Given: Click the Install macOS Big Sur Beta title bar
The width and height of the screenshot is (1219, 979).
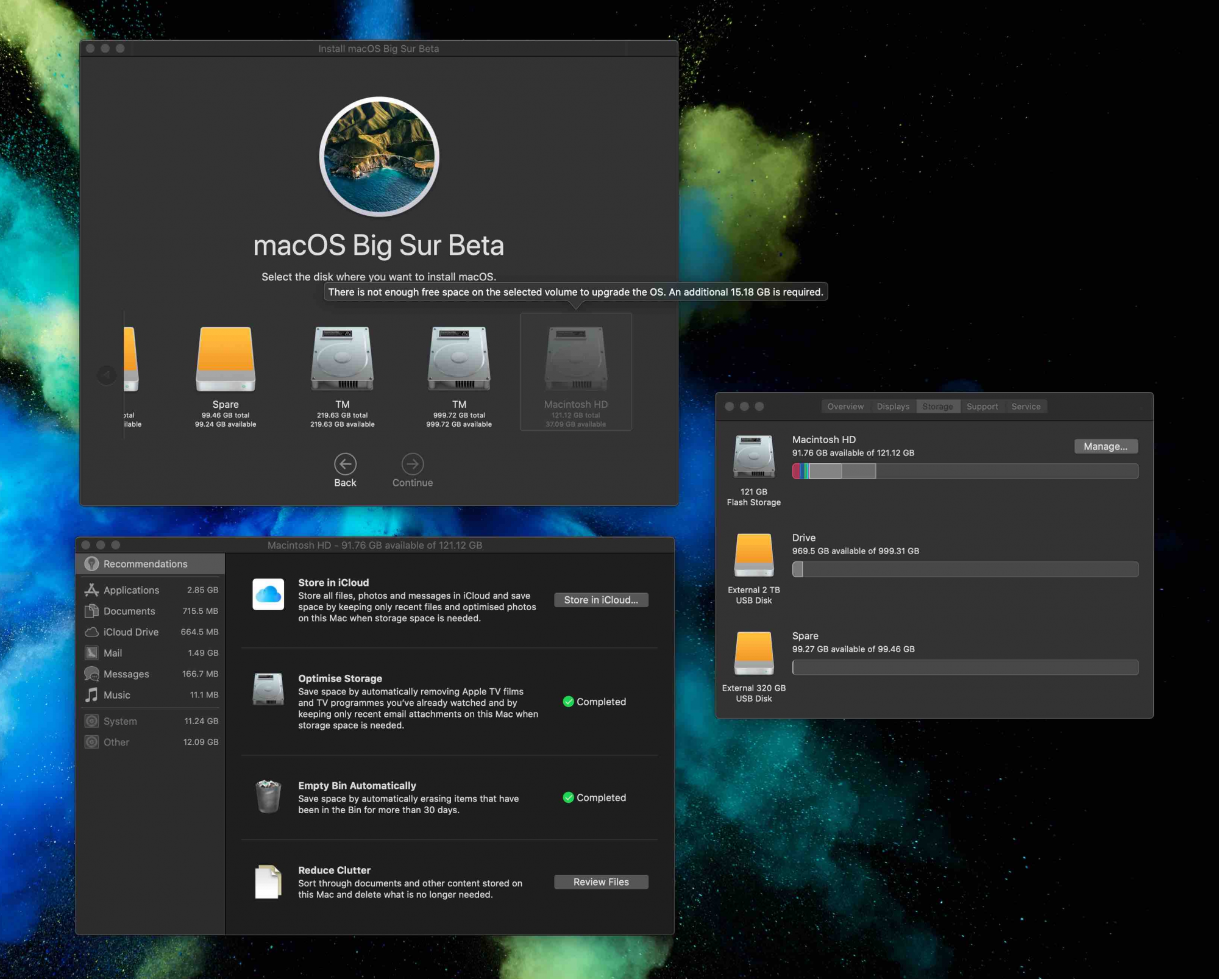Looking at the screenshot, I should click(x=378, y=49).
